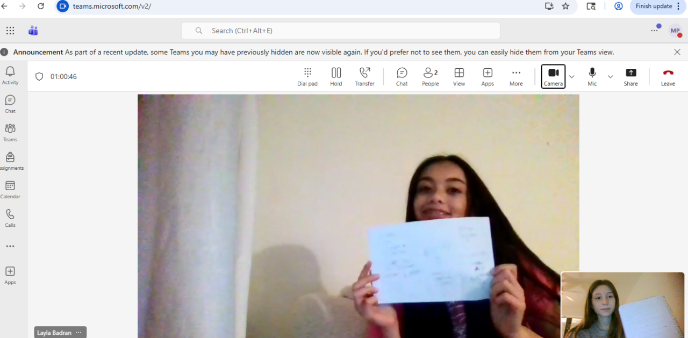Transfer the call

coord(364,77)
